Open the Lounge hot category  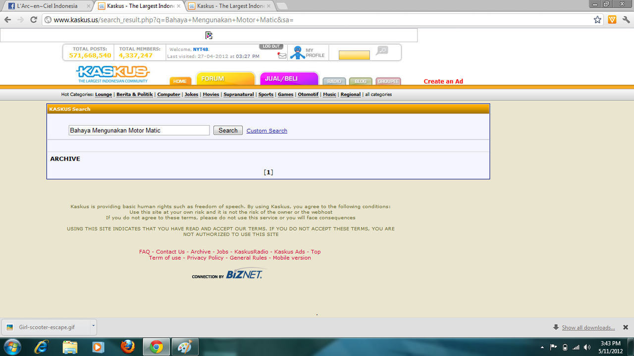[104, 94]
